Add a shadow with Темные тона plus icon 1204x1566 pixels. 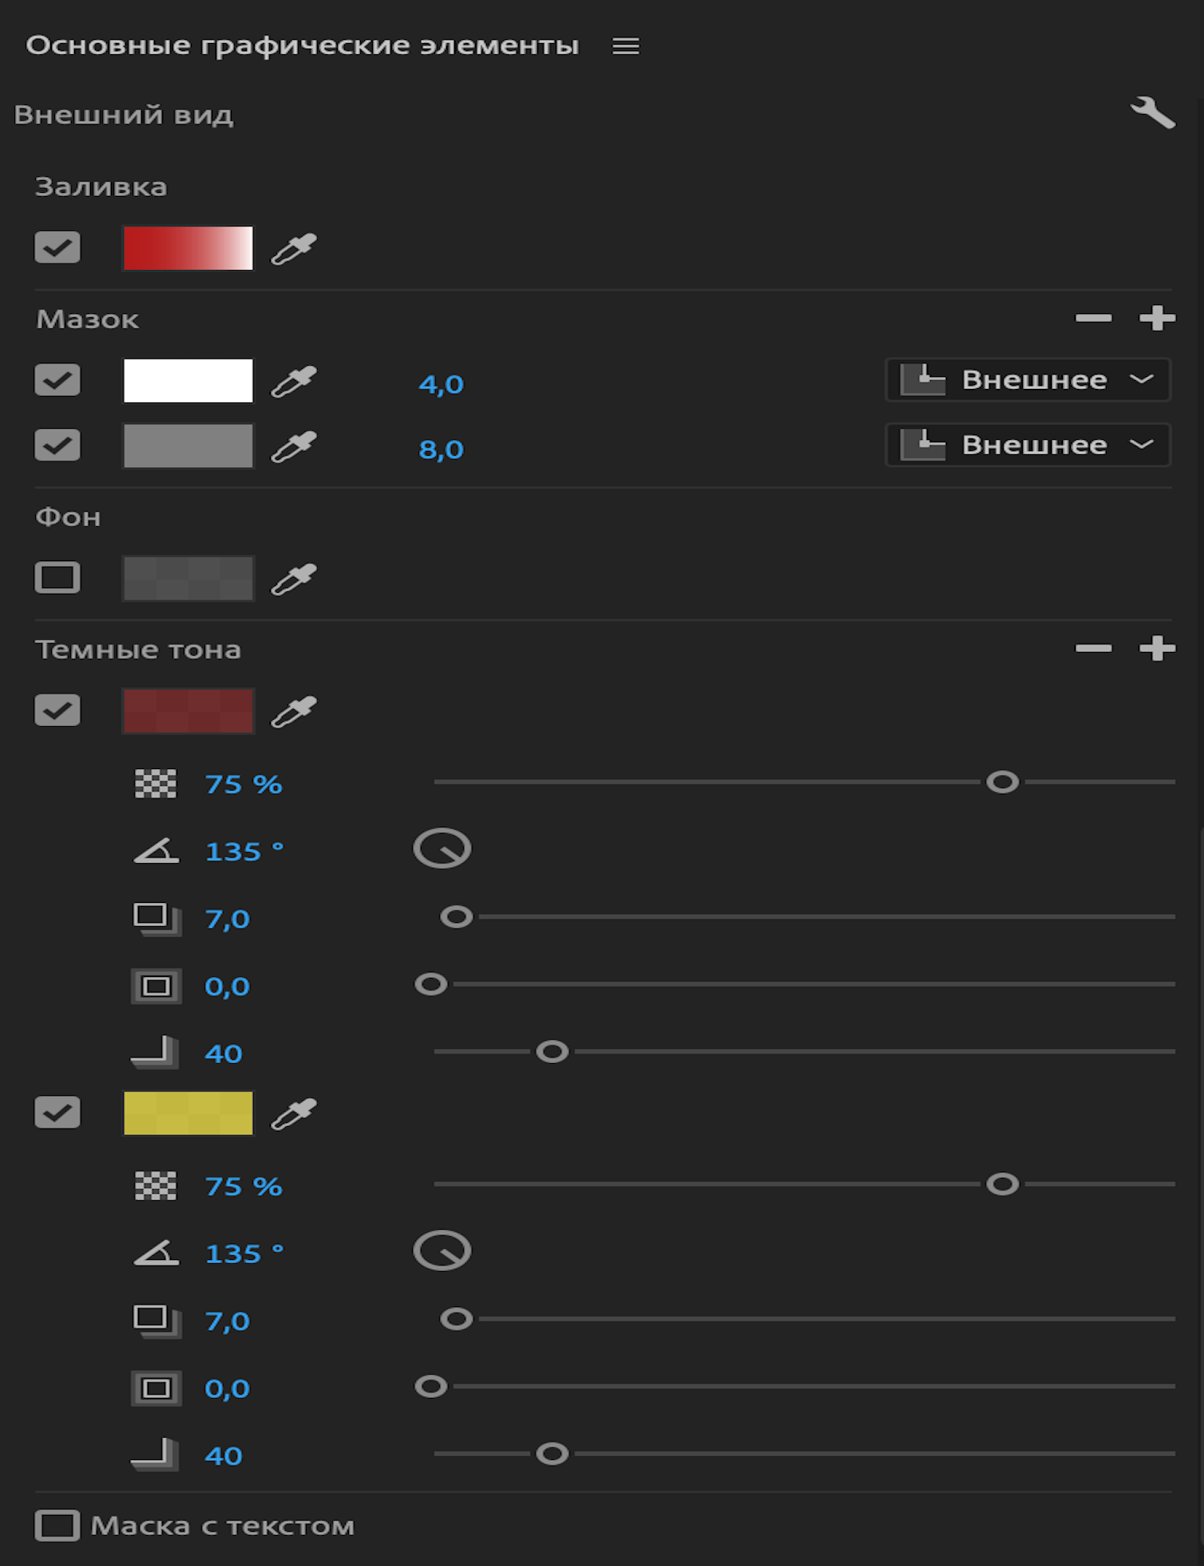(x=1157, y=649)
